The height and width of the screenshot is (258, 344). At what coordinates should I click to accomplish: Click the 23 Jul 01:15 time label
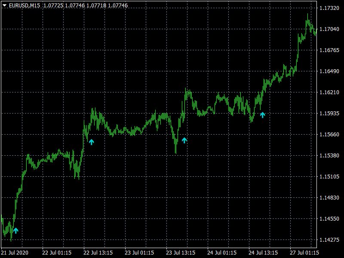pyautogui.click(x=139, y=252)
